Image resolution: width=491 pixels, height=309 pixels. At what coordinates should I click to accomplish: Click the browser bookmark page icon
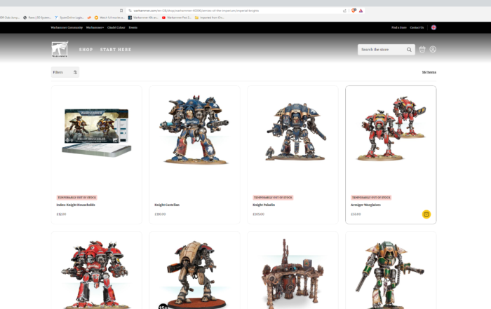(x=121, y=11)
